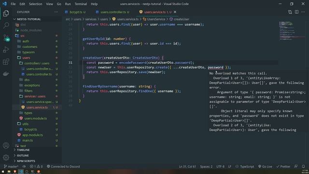
Task: Open the errors and warnings counter
Action: (36, 166)
